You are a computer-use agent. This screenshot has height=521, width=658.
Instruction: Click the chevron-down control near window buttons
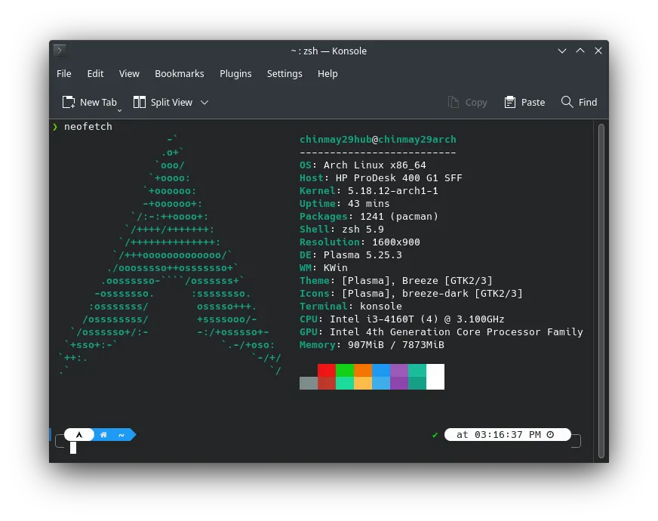[x=561, y=51]
